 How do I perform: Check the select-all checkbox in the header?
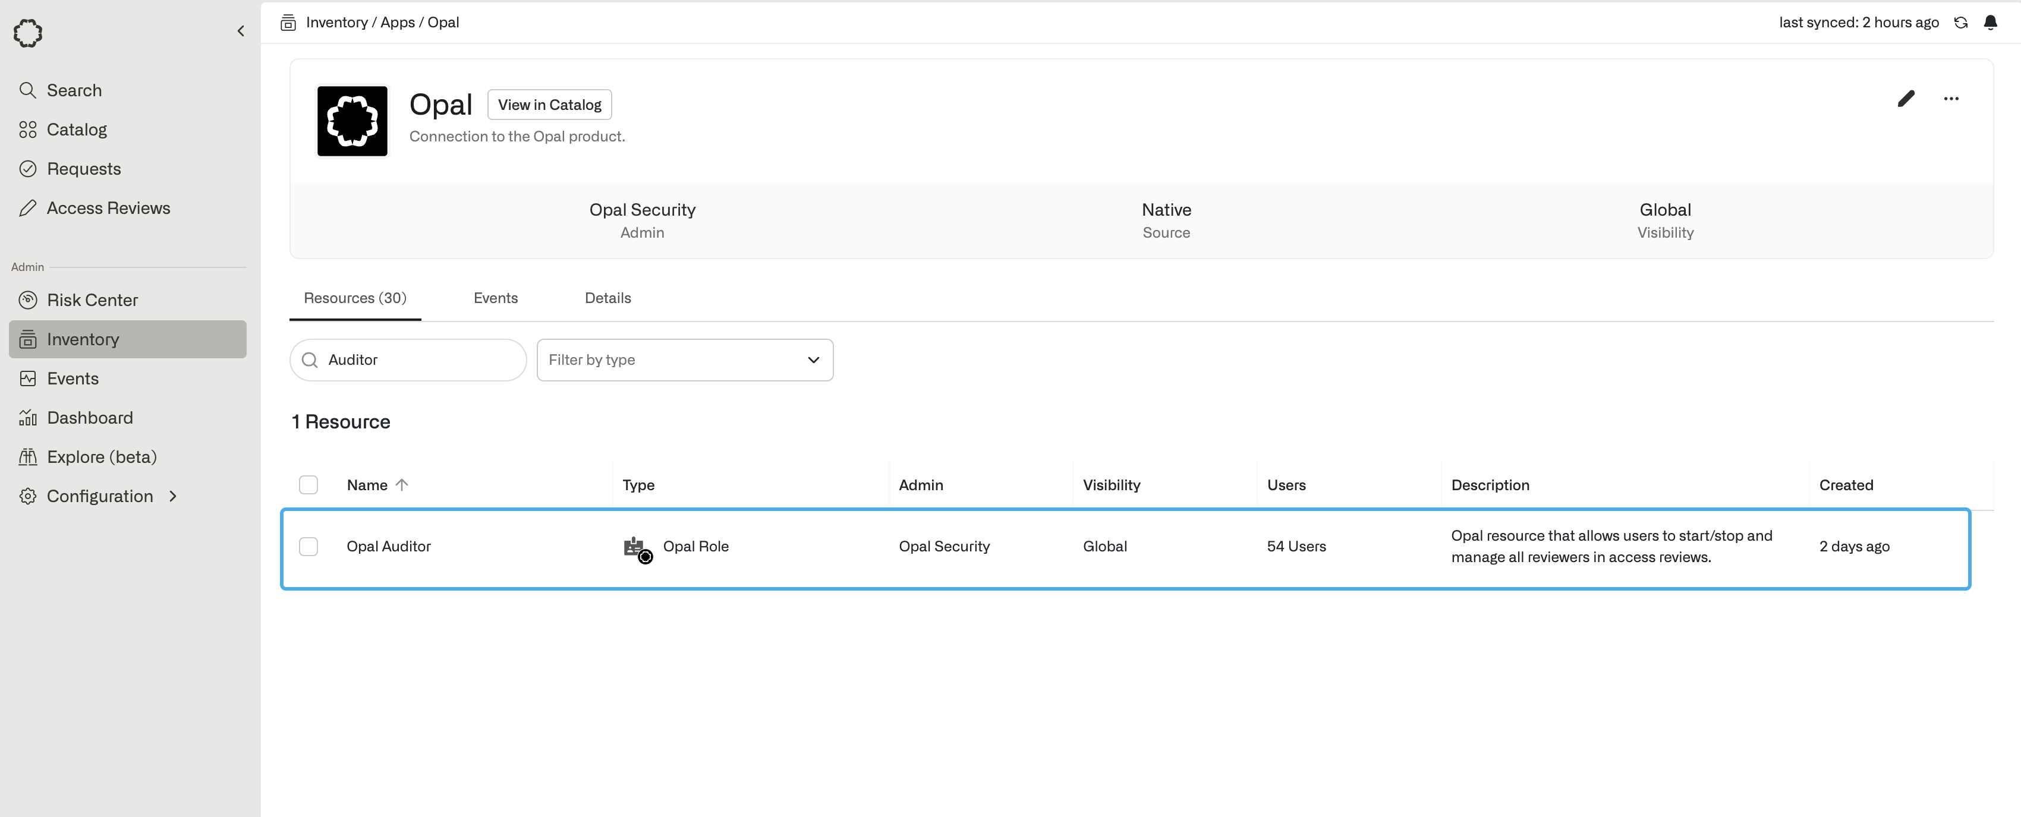coord(308,485)
